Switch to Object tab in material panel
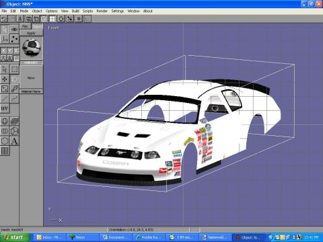The image size is (323, 242). pyautogui.click(x=37, y=26)
